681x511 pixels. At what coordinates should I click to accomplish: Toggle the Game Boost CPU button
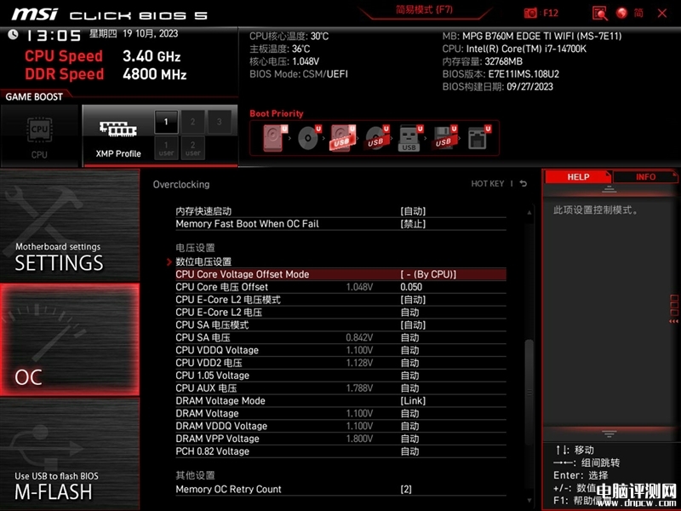pyautogui.click(x=39, y=136)
